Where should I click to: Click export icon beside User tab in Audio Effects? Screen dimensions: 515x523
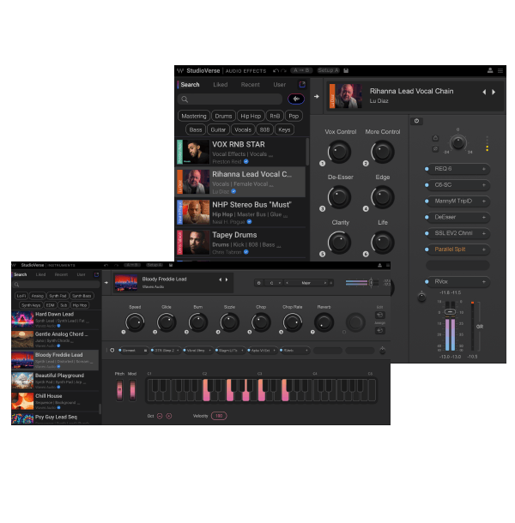click(302, 84)
